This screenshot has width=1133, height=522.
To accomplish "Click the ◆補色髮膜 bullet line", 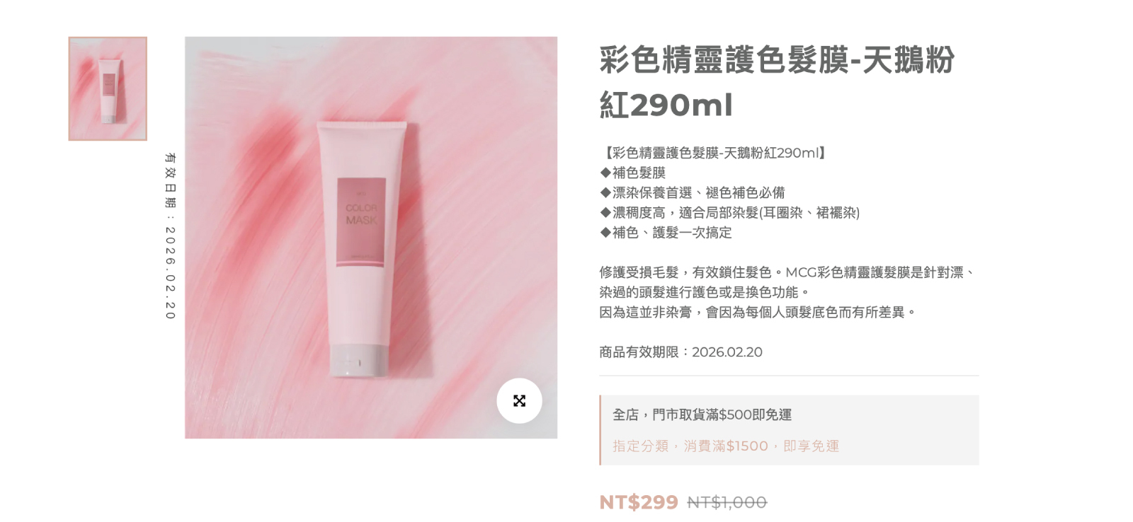I will 632,173.
